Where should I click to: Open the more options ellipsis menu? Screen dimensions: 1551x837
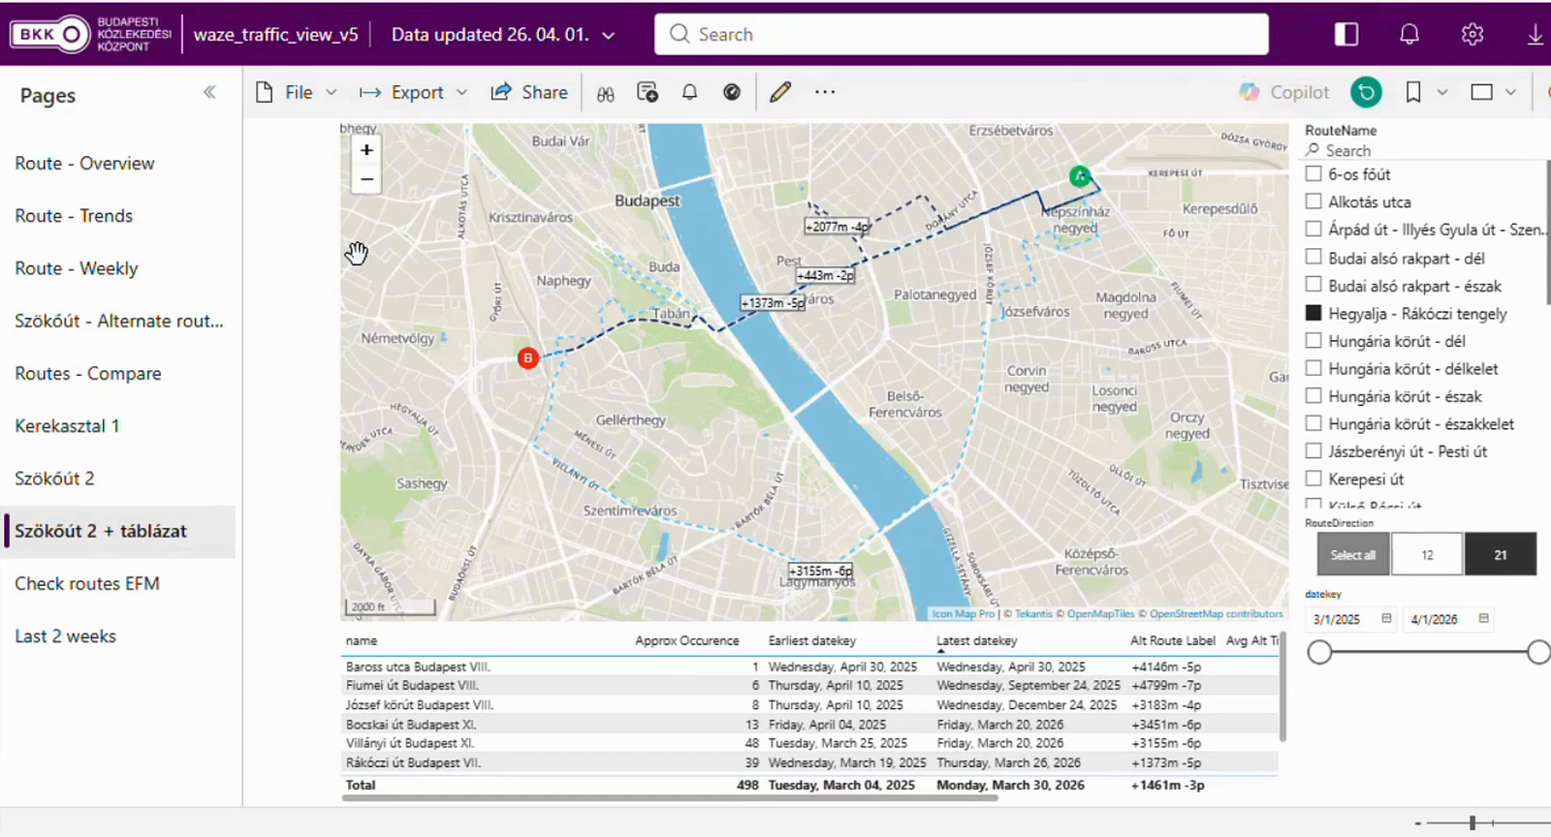tap(825, 92)
